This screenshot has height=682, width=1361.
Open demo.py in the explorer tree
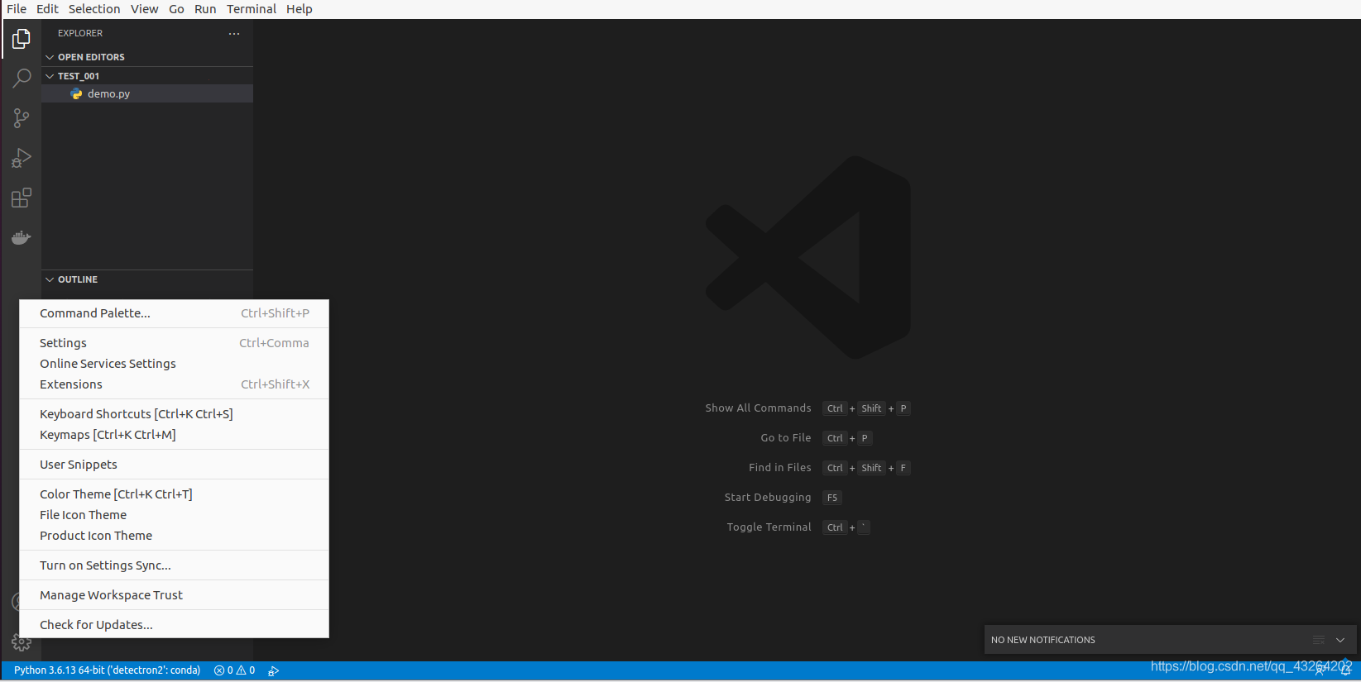147,94
